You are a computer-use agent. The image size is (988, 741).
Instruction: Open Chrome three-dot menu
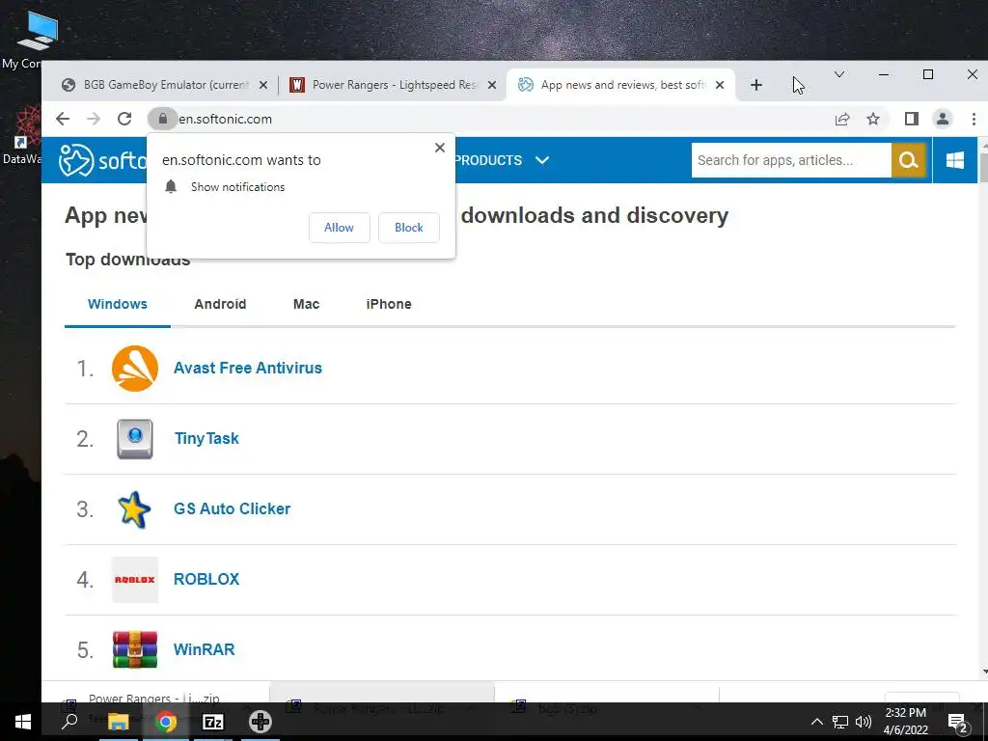pos(974,119)
